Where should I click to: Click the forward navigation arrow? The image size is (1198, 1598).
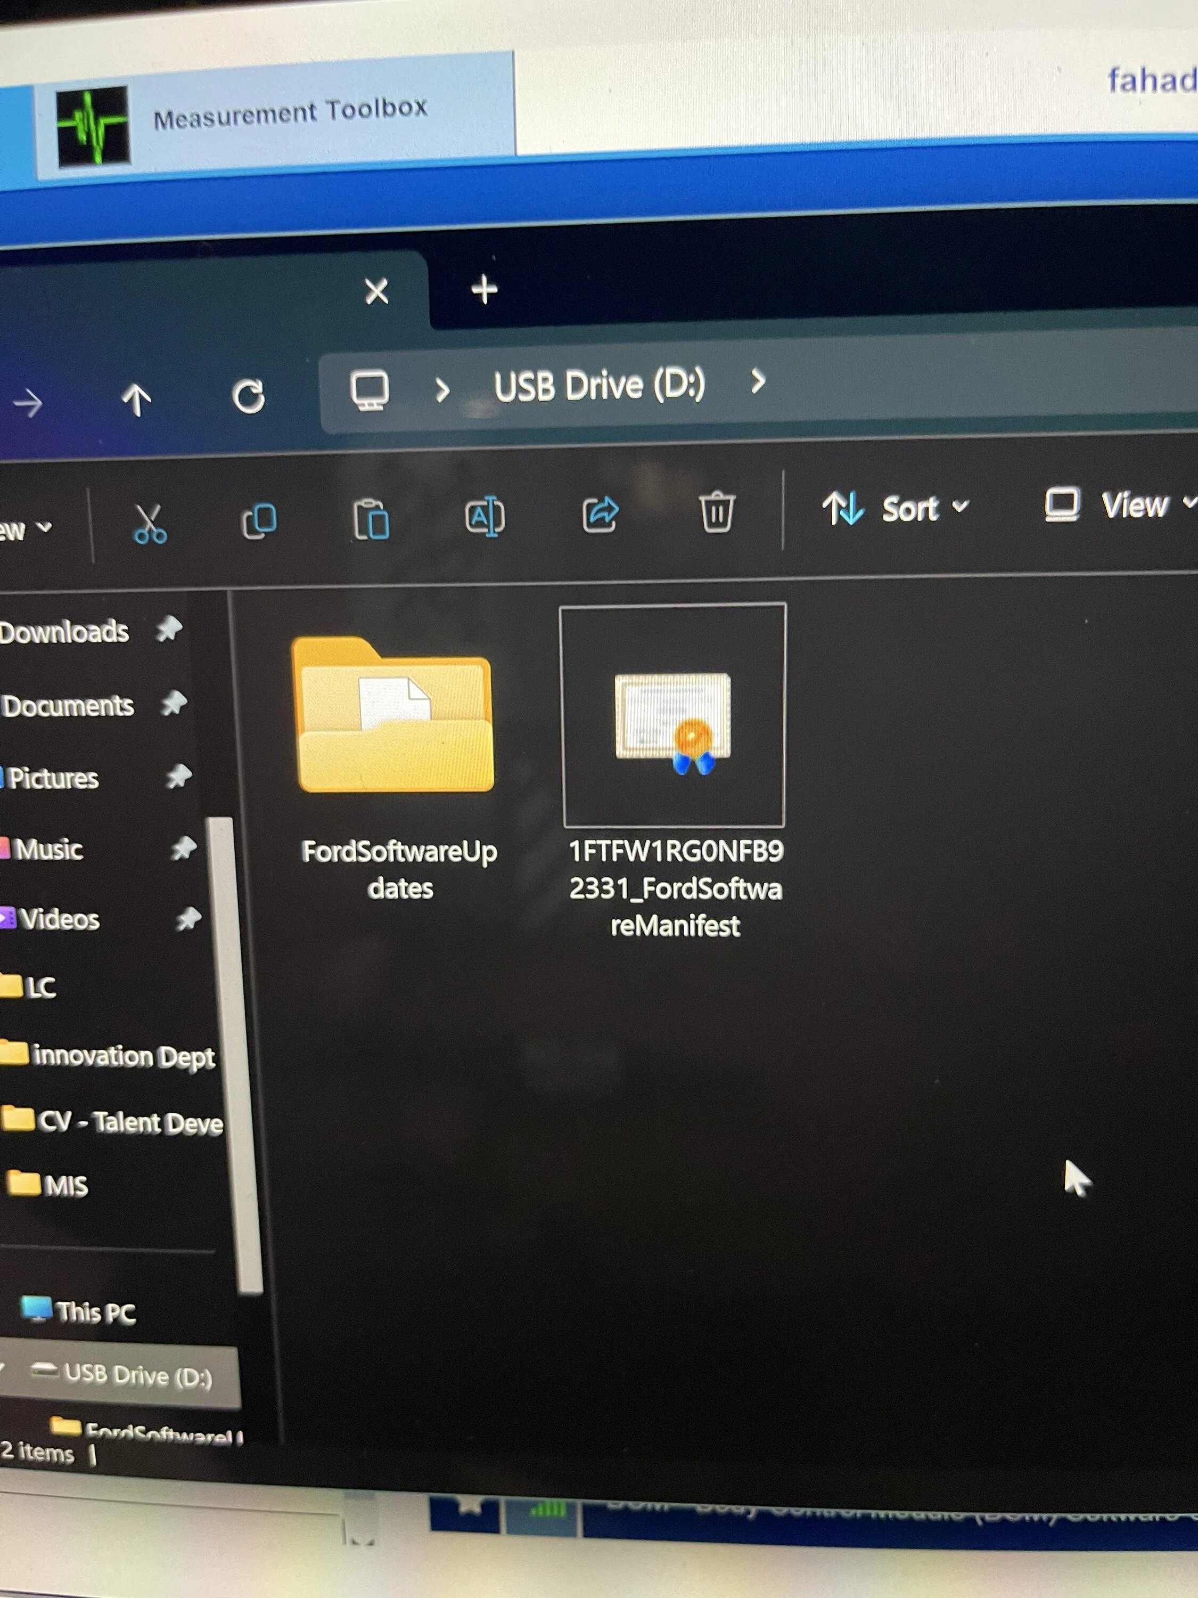tap(28, 402)
